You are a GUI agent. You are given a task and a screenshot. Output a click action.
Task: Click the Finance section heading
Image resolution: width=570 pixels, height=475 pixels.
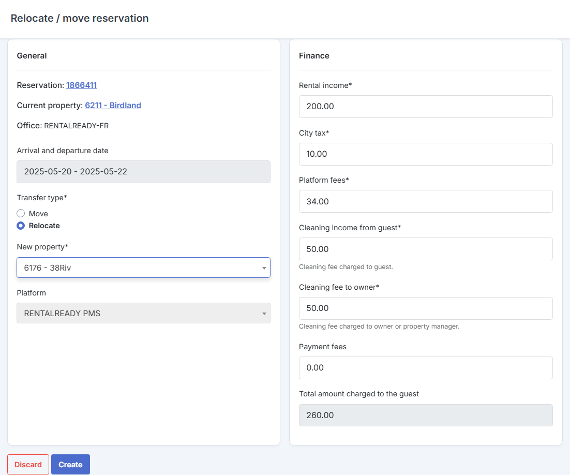click(314, 56)
